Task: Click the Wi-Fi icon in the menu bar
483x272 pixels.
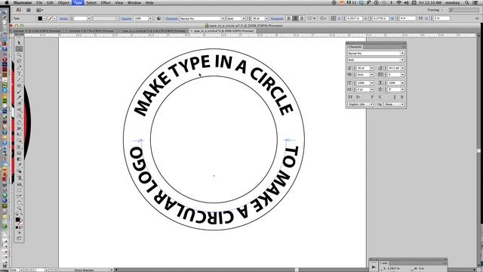Action: coord(398,2)
